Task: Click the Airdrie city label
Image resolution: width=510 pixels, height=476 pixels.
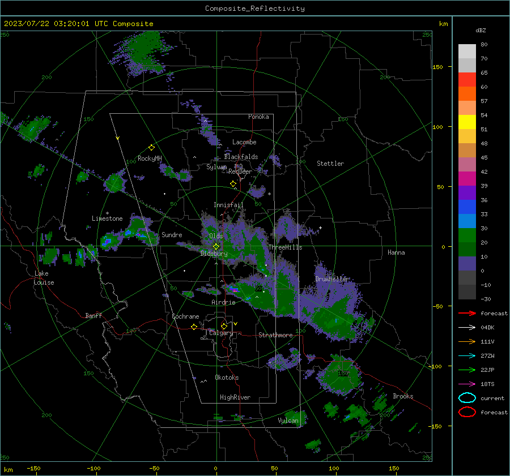Action: pyautogui.click(x=223, y=302)
